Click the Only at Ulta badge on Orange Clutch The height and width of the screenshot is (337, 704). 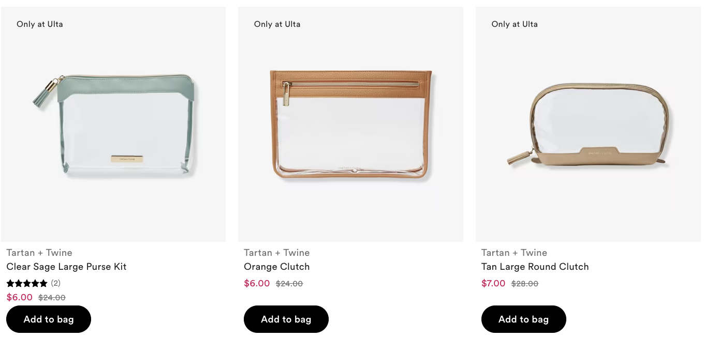277,24
